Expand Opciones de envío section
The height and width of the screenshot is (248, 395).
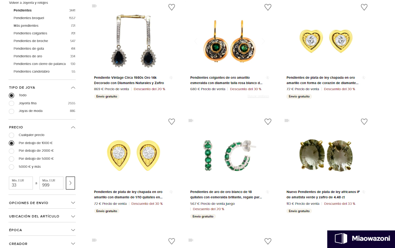[42, 203]
